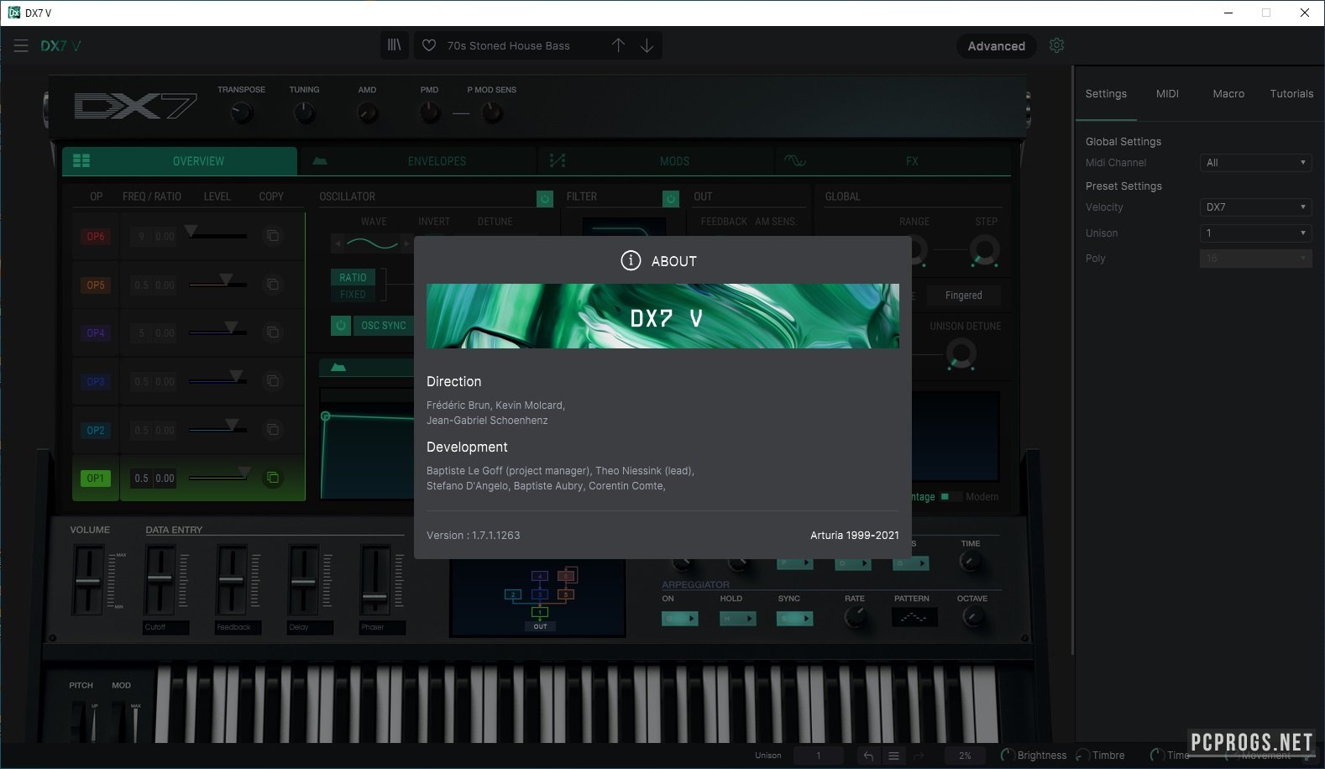Open the MIDI tab in side panel
Image resolution: width=1325 pixels, height=769 pixels.
coord(1167,94)
